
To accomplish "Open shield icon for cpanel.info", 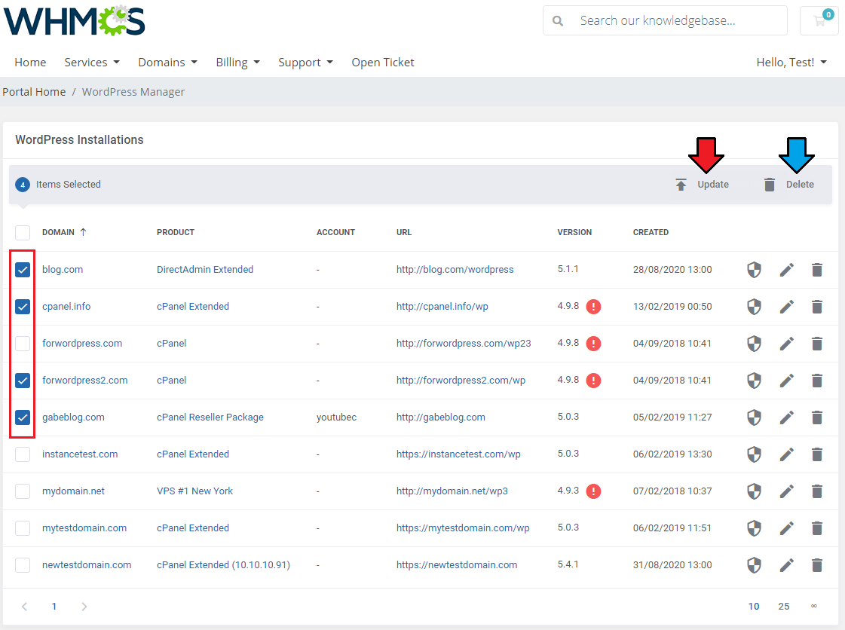I will [x=754, y=307].
